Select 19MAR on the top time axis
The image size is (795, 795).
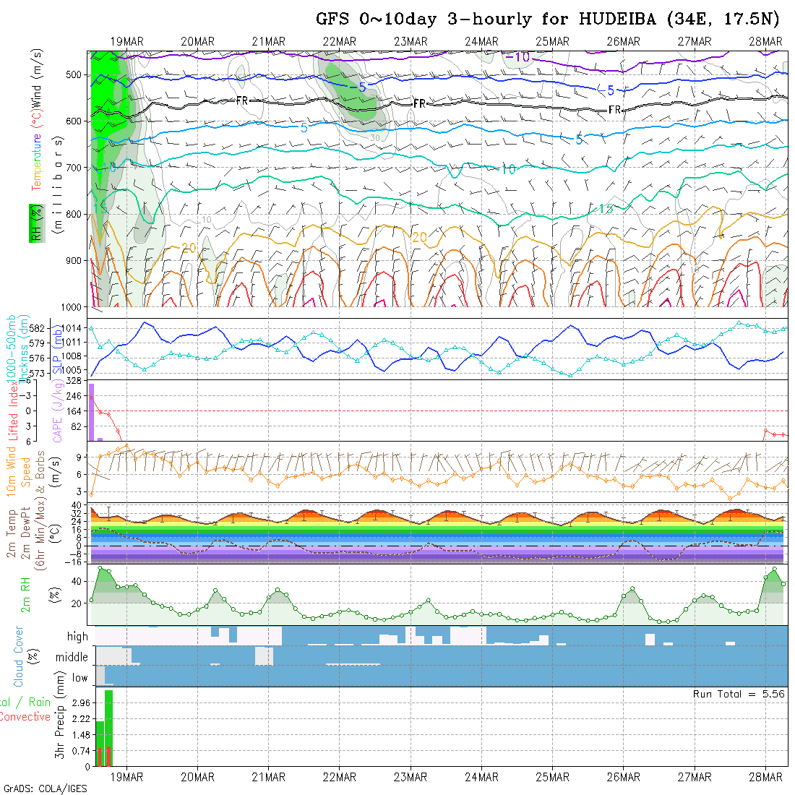click(x=127, y=42)
